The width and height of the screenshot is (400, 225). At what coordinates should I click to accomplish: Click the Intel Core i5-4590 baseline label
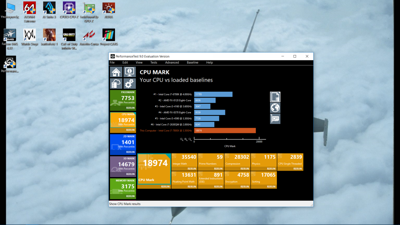[173, 118]
